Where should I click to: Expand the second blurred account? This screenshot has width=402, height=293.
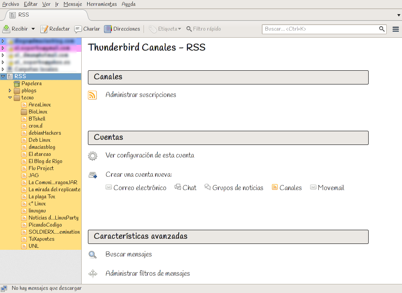point(3,48)
